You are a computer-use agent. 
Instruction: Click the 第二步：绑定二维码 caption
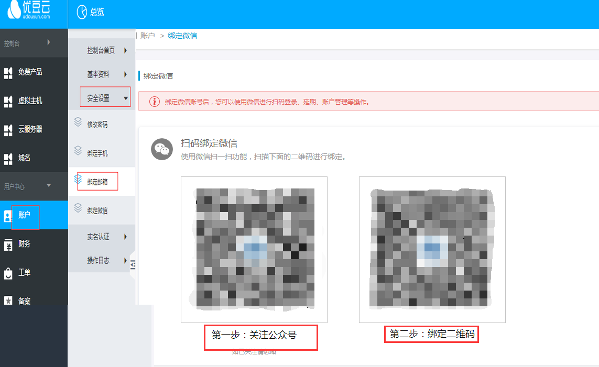(432, 334)
